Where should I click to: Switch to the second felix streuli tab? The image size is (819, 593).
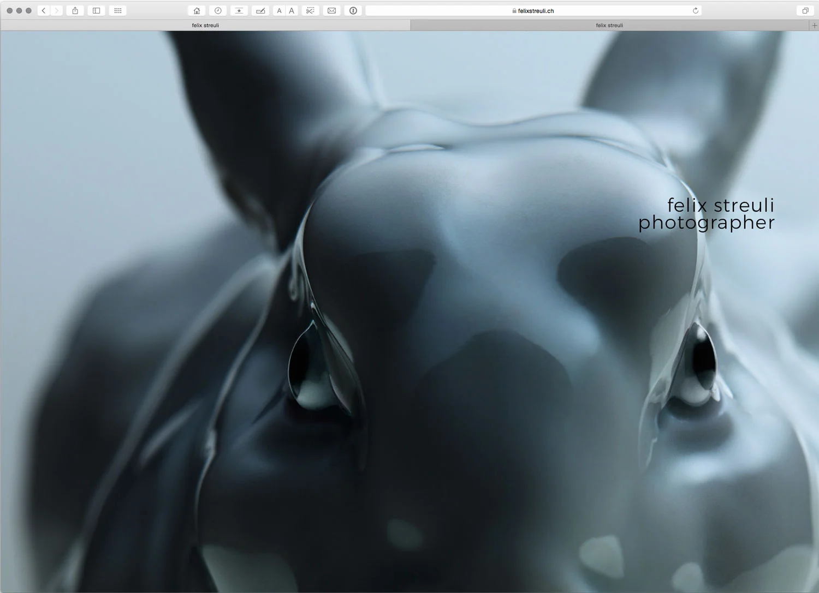609,25
